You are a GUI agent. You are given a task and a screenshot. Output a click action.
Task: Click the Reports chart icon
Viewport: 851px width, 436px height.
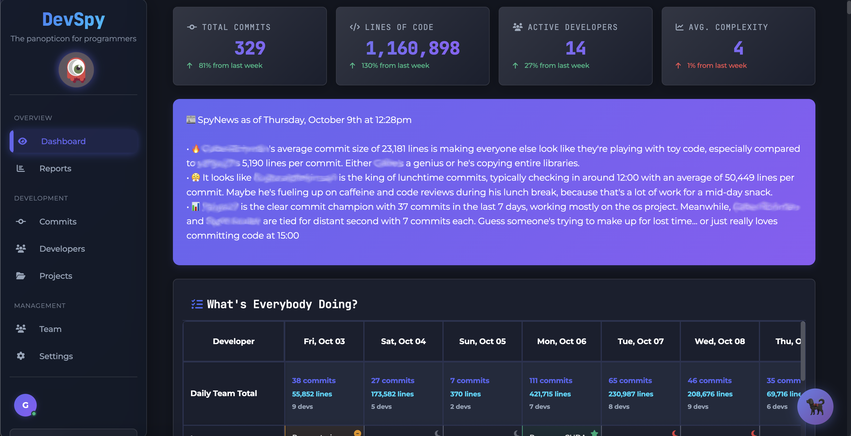[20, 169]
